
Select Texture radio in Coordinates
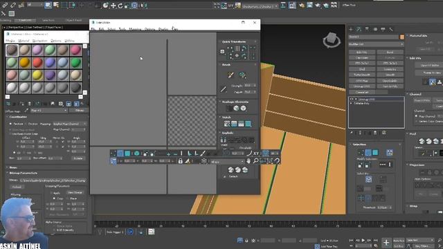tap(11, 124)
